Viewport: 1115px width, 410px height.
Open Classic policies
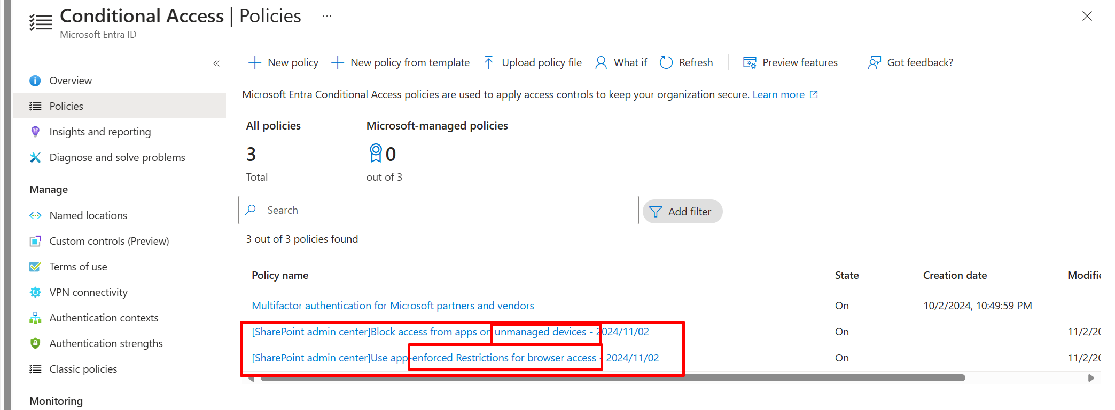[x=83, y=369]
